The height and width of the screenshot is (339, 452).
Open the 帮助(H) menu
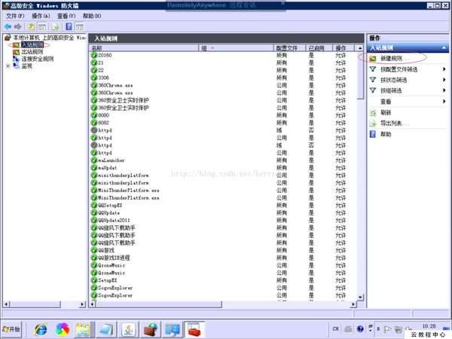point(92,16)
